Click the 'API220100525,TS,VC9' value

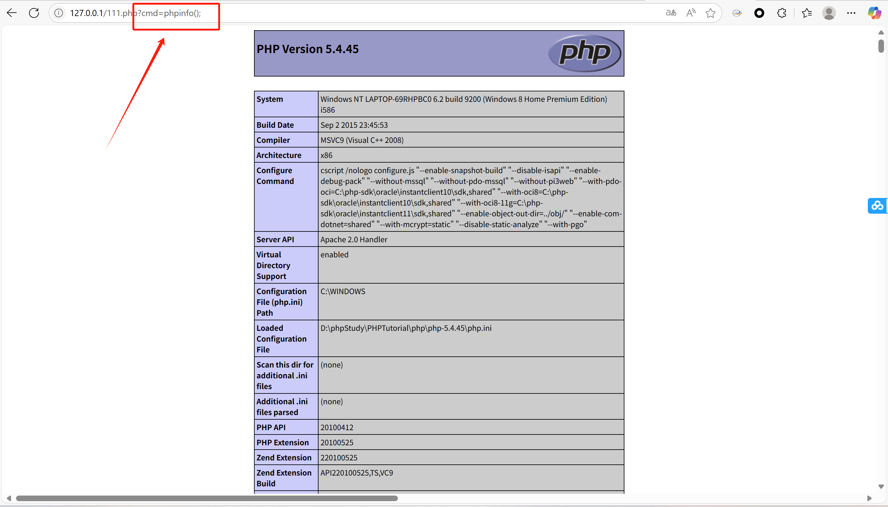[x=356, y=473]
